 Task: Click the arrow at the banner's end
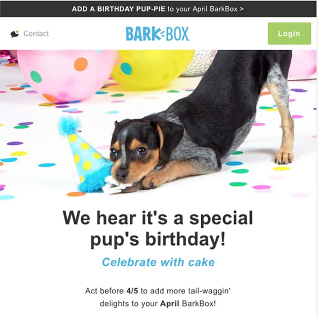point(242,9)
